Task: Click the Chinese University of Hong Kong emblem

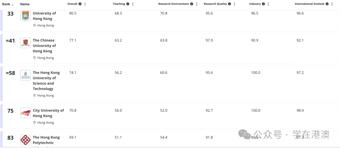Action: tap(25, 43)
